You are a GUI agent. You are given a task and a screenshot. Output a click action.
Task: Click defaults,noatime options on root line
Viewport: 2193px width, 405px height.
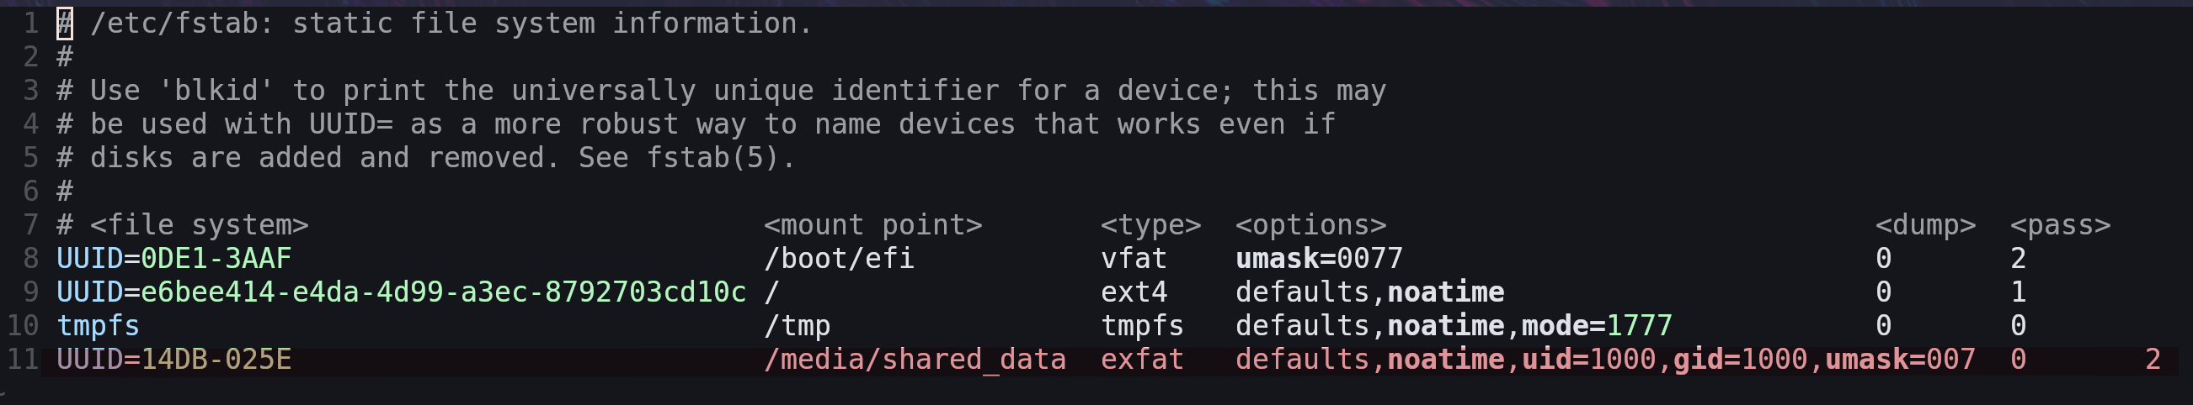[1369, 292]
